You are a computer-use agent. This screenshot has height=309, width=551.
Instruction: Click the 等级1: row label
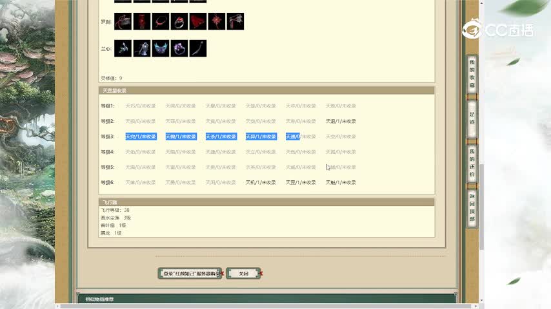(x=108, y=106)
